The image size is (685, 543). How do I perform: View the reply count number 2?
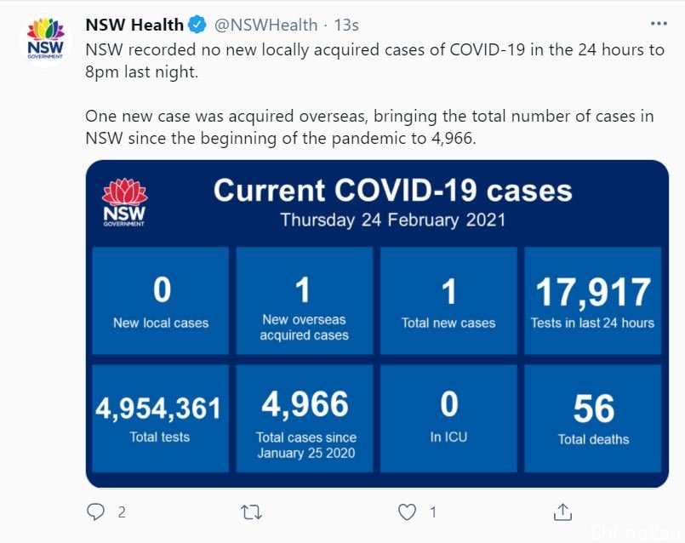pos(122,512)
